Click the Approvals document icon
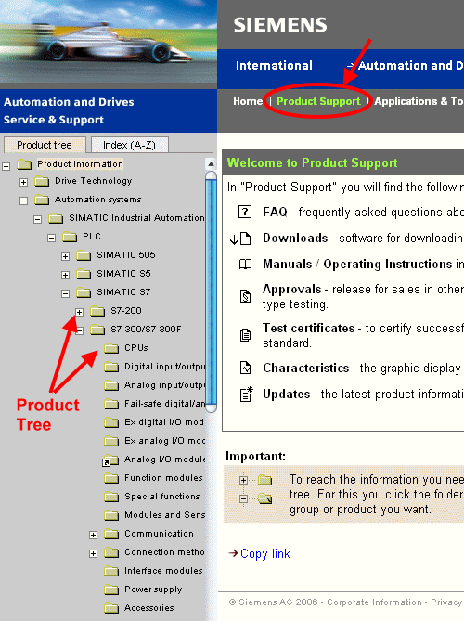 (246, 296)
